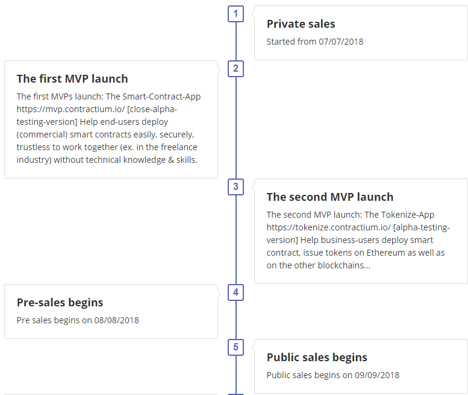Click the pointer arrow of Pre-sales card
This screenshot has width=468, height=395.
(x=219, y=293)
